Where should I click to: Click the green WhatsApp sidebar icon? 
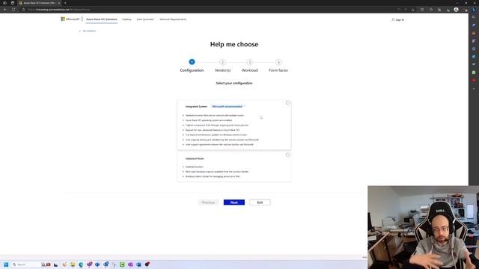tap(474, 72)
